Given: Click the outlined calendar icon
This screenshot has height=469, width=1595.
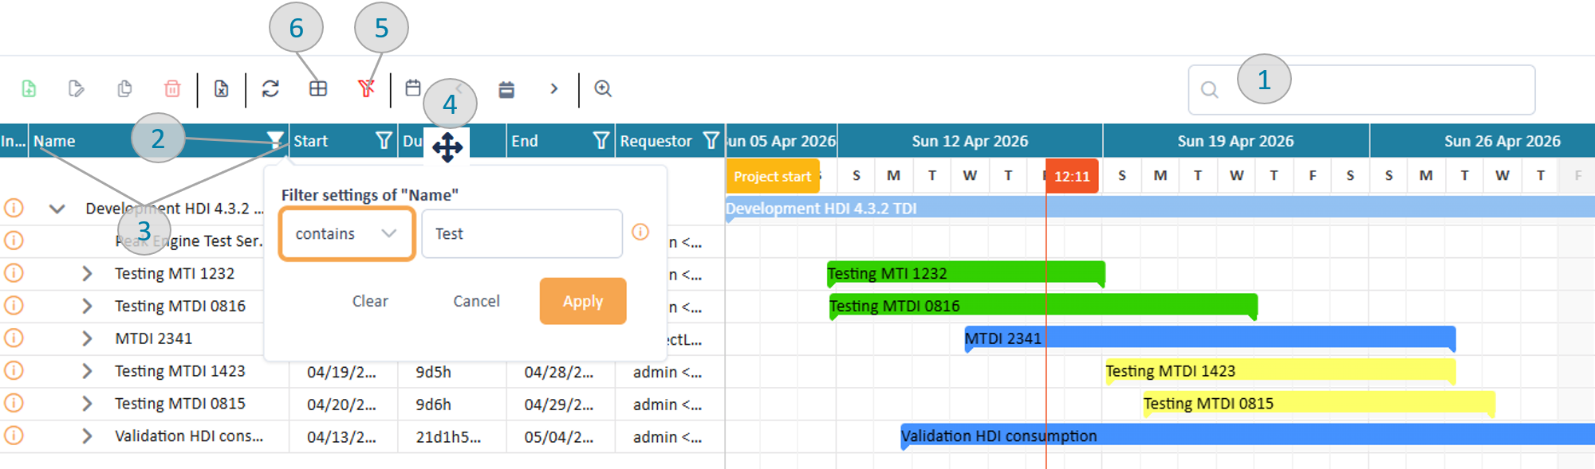Looking at the screenshot, I should (413, 88).
